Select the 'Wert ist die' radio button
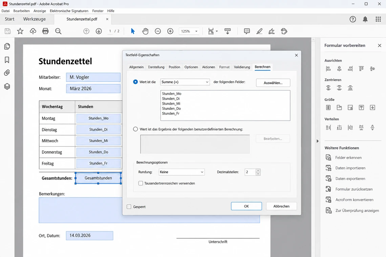The height and width of the screenshot is (257, 386). pyautogui.click(x=135, y=82)
